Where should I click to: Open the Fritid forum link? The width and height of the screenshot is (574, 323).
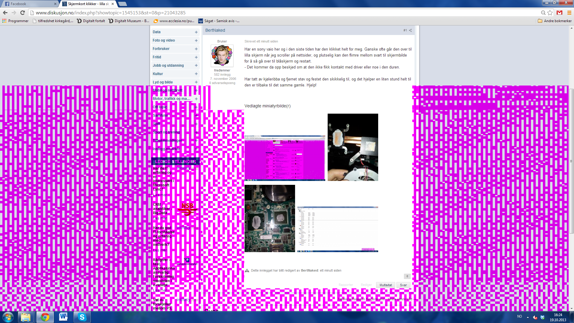click(157, 57)
